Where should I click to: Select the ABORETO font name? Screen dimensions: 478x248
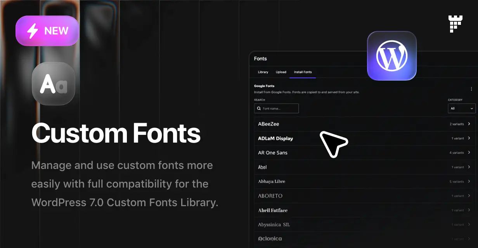coord(270,196)
